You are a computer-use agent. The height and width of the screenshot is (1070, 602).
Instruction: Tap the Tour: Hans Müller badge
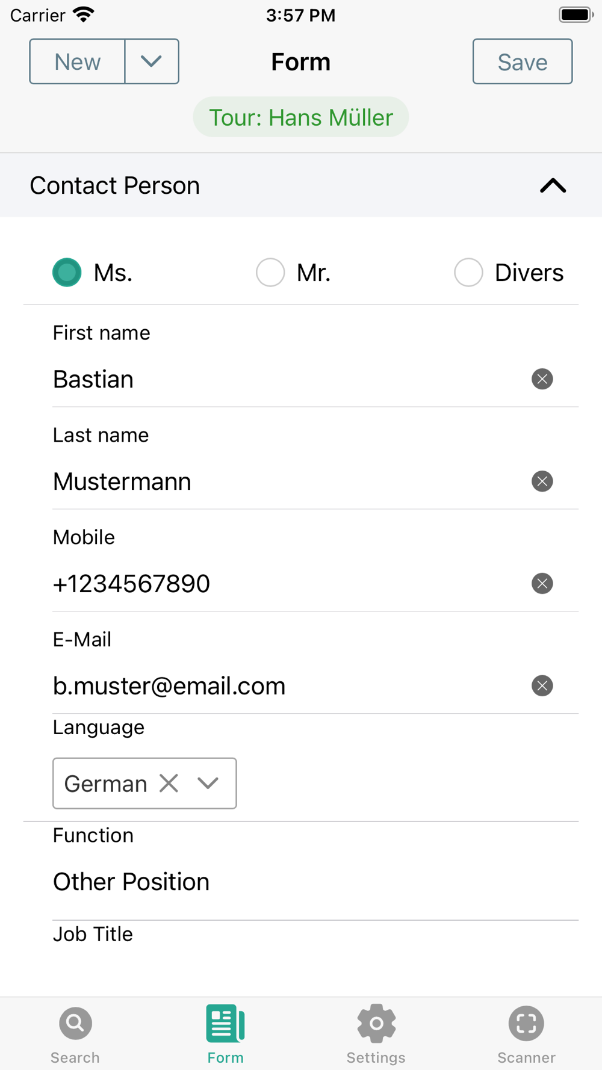coord(301,117)
